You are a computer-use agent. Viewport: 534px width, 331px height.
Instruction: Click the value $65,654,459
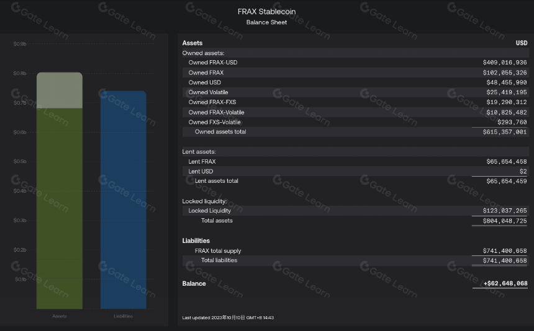507,182
